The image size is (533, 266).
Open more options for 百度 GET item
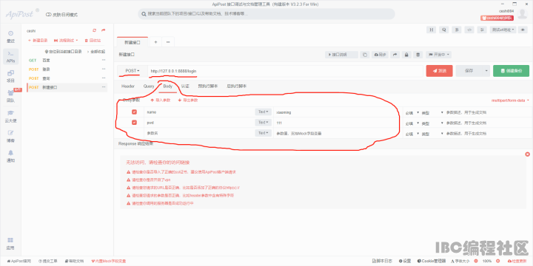click(104, 60)
